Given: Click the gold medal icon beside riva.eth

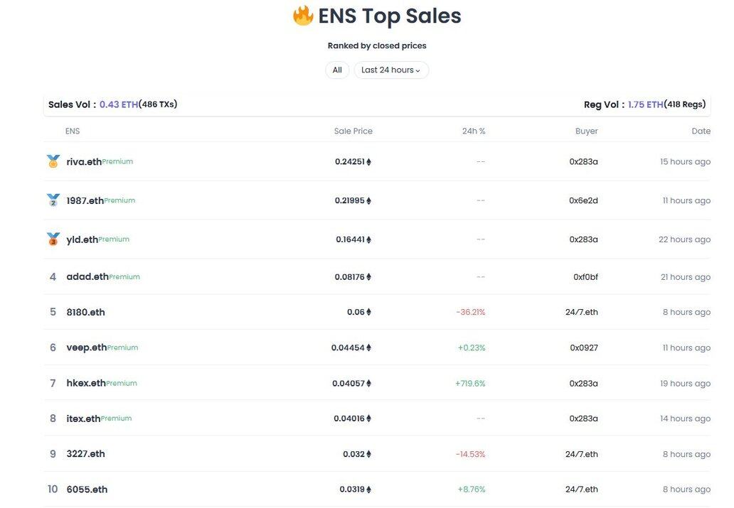Looking at the screenshot, I should 53,161.
